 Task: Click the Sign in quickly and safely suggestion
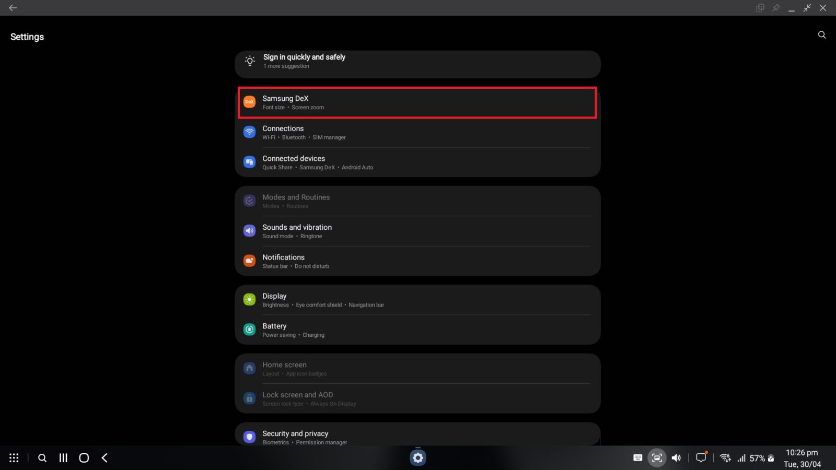pos(416,61)
